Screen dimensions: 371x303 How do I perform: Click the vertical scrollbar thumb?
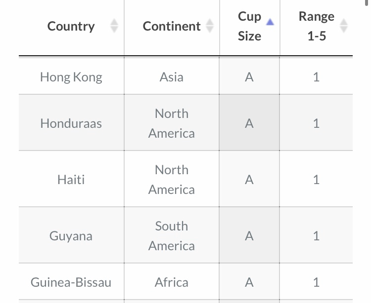367,2
